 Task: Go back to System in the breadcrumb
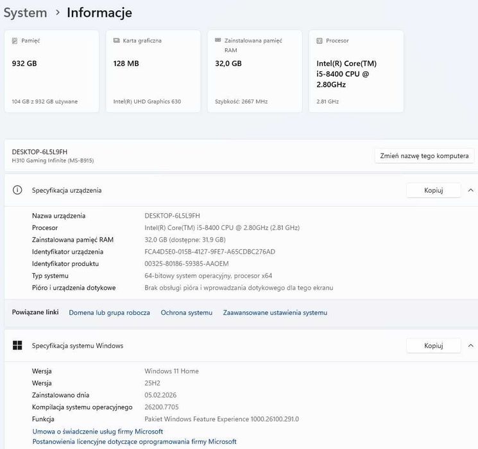[x=25, y=13]
